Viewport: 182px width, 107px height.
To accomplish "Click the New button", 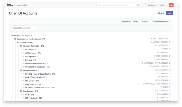I will [x=169, y=13].
